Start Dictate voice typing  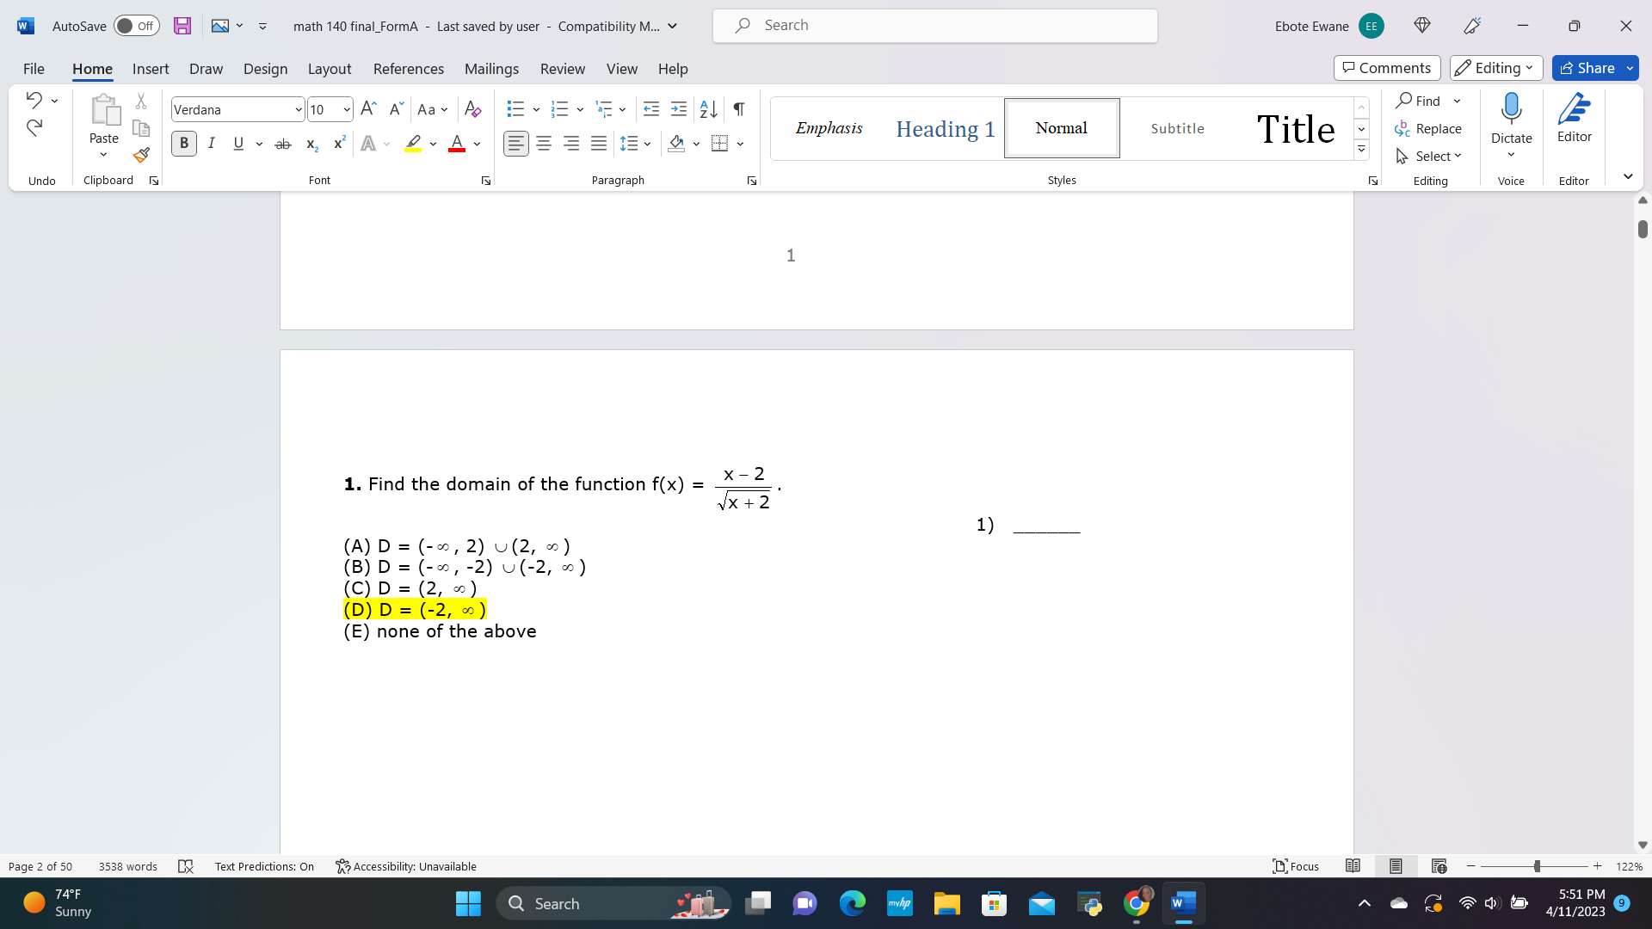pos(1512,120)
